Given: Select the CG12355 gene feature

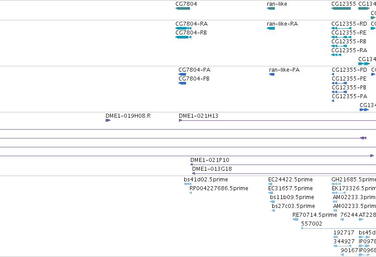Looking at the screenshot, I should (341, 8).
